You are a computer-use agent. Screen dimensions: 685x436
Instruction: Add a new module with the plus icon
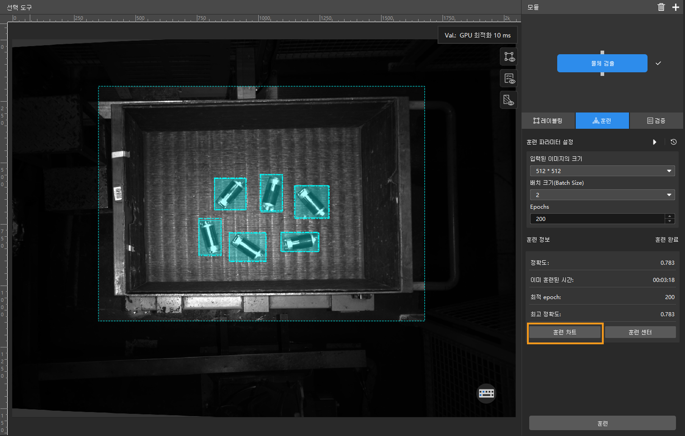click(676, 7)
